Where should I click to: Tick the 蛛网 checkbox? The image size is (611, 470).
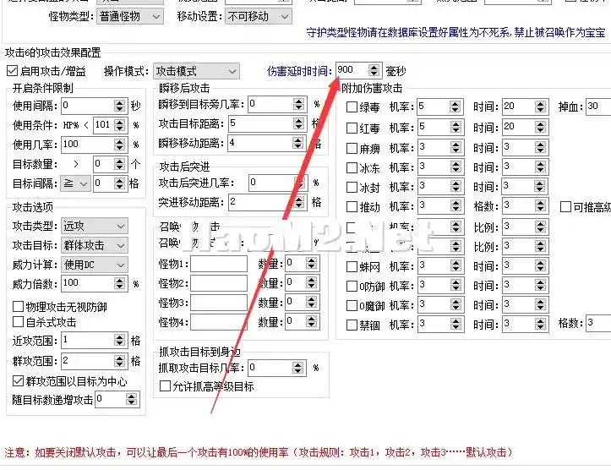click(x=352, y=266)
